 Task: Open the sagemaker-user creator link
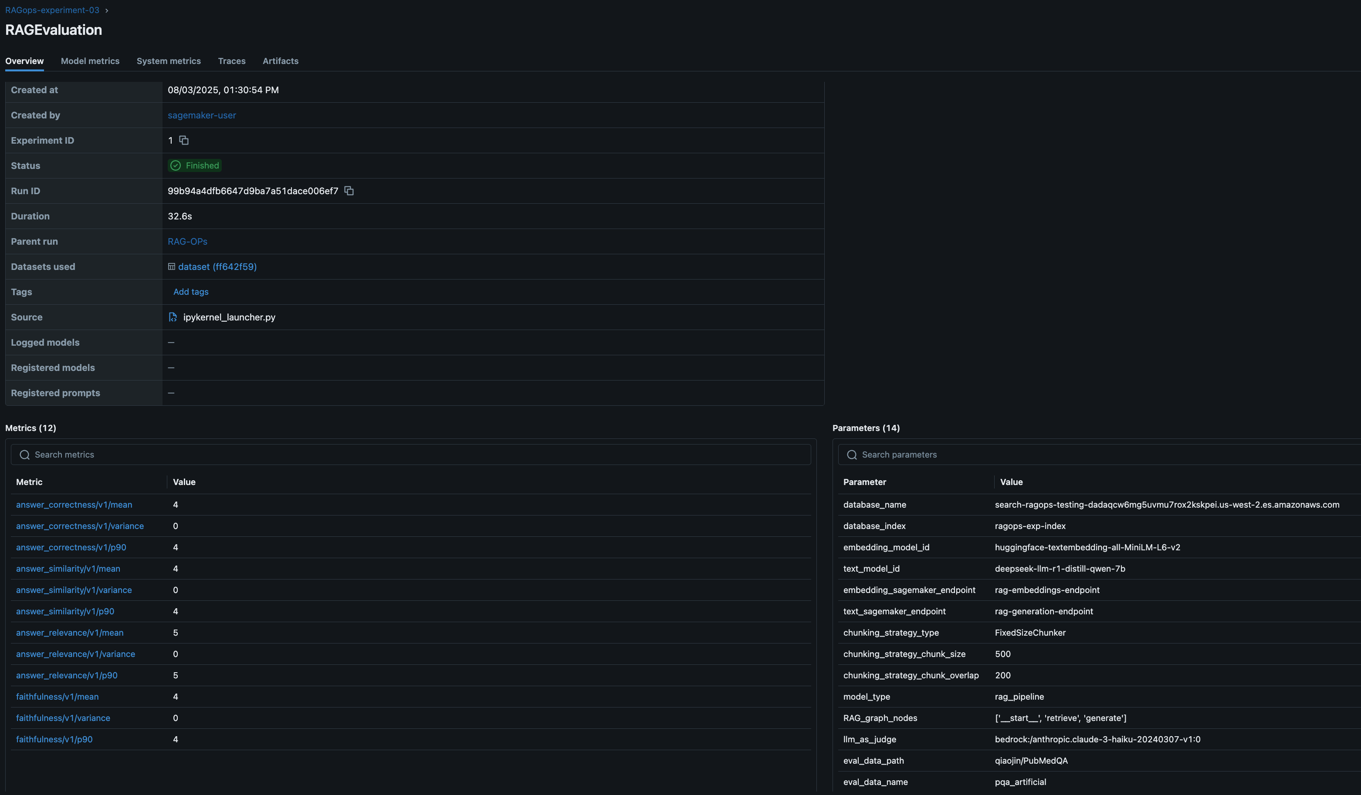pyautogui.click(x=201, y=115)
